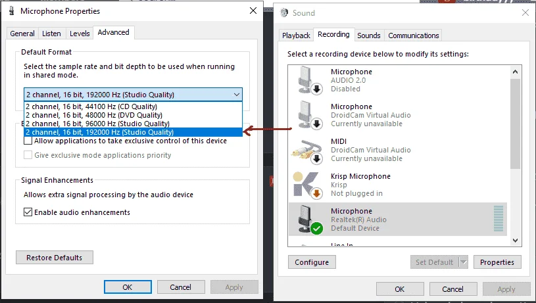Click the Sound dialog speaker icon
Image resolution: width=536 pixels, height=303 pixels.
point(284,13)
